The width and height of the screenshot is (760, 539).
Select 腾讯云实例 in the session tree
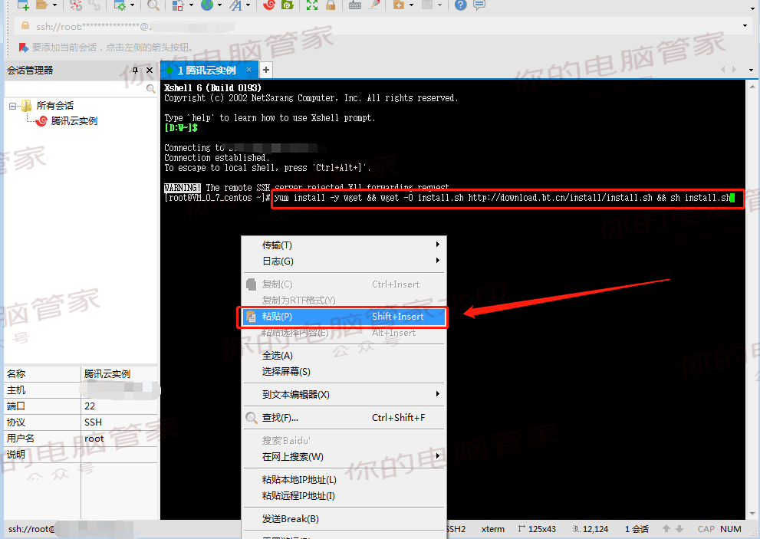74,120
